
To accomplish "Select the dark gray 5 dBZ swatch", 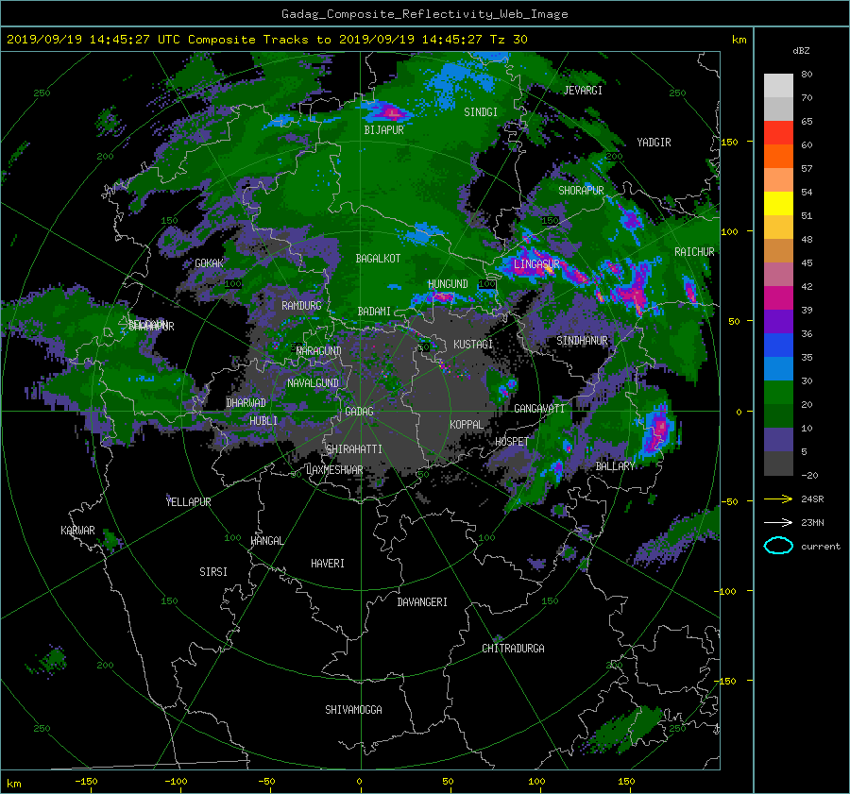I will point(778,464).
